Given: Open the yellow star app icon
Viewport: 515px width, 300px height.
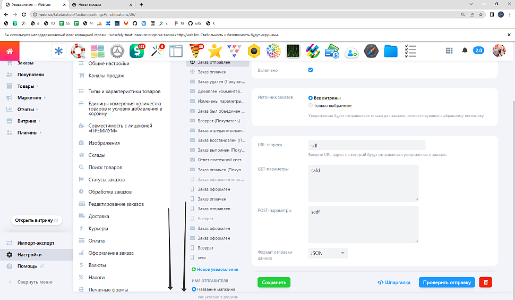Looking at the screenshot, I should point(215,51).
